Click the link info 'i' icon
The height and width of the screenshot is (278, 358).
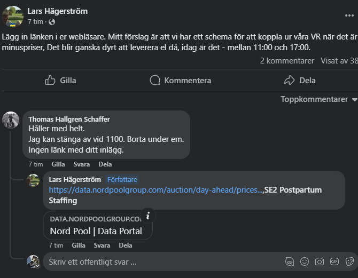[x=148, y=216]
